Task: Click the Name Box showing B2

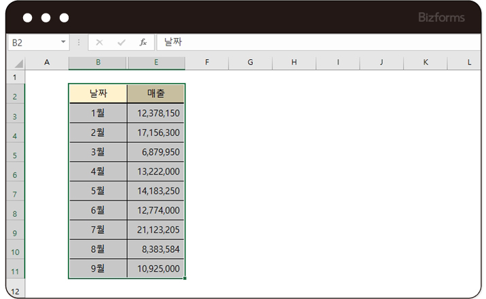Action: point(34,42)
